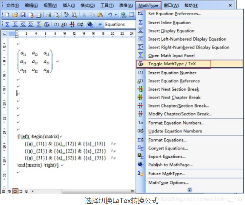Click the Insert Inline Equation icon on the MathType toolbar

click(x=7, y=25)
